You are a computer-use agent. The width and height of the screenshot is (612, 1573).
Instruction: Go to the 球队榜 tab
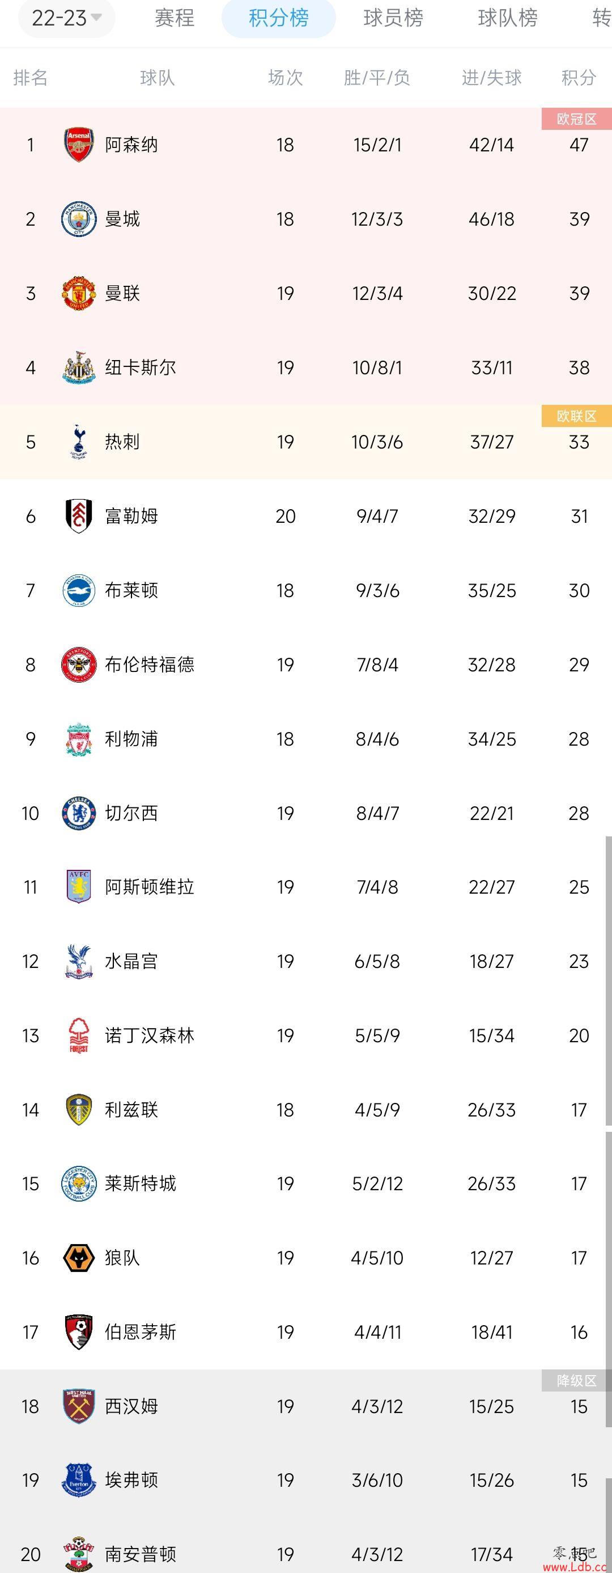tap(508, 18)
